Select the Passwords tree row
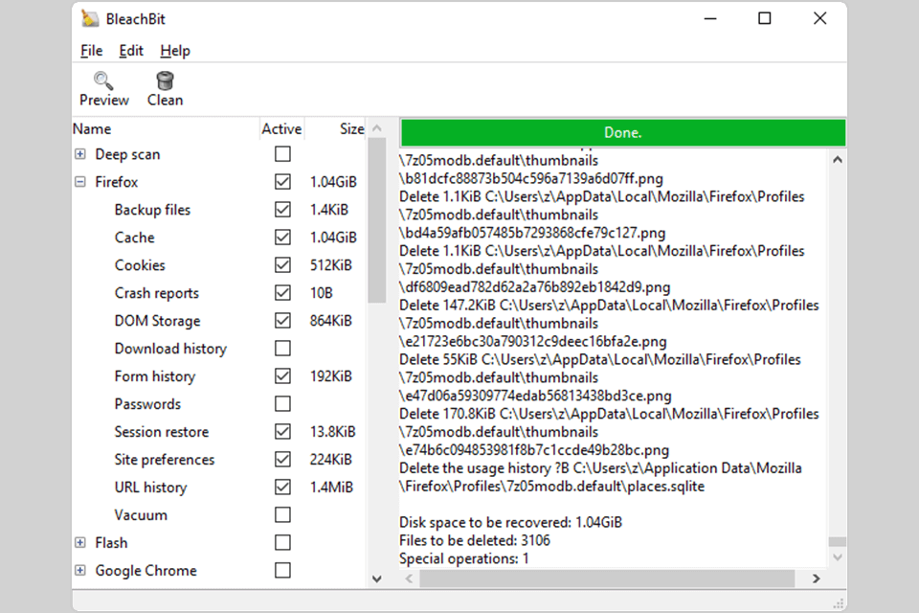The width and height of the screenshot is (919, 613). pyautogui.click(x=220, y=403)
